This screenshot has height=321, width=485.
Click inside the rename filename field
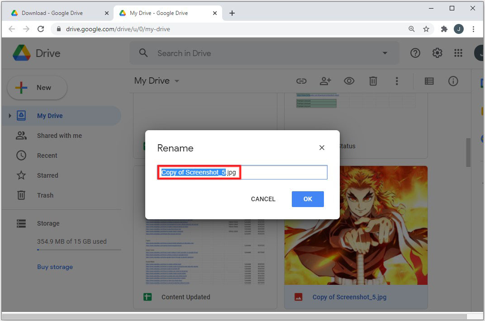point(242,172)
